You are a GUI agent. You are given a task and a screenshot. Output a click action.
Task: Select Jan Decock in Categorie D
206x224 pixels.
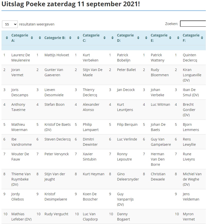point(126,90)
